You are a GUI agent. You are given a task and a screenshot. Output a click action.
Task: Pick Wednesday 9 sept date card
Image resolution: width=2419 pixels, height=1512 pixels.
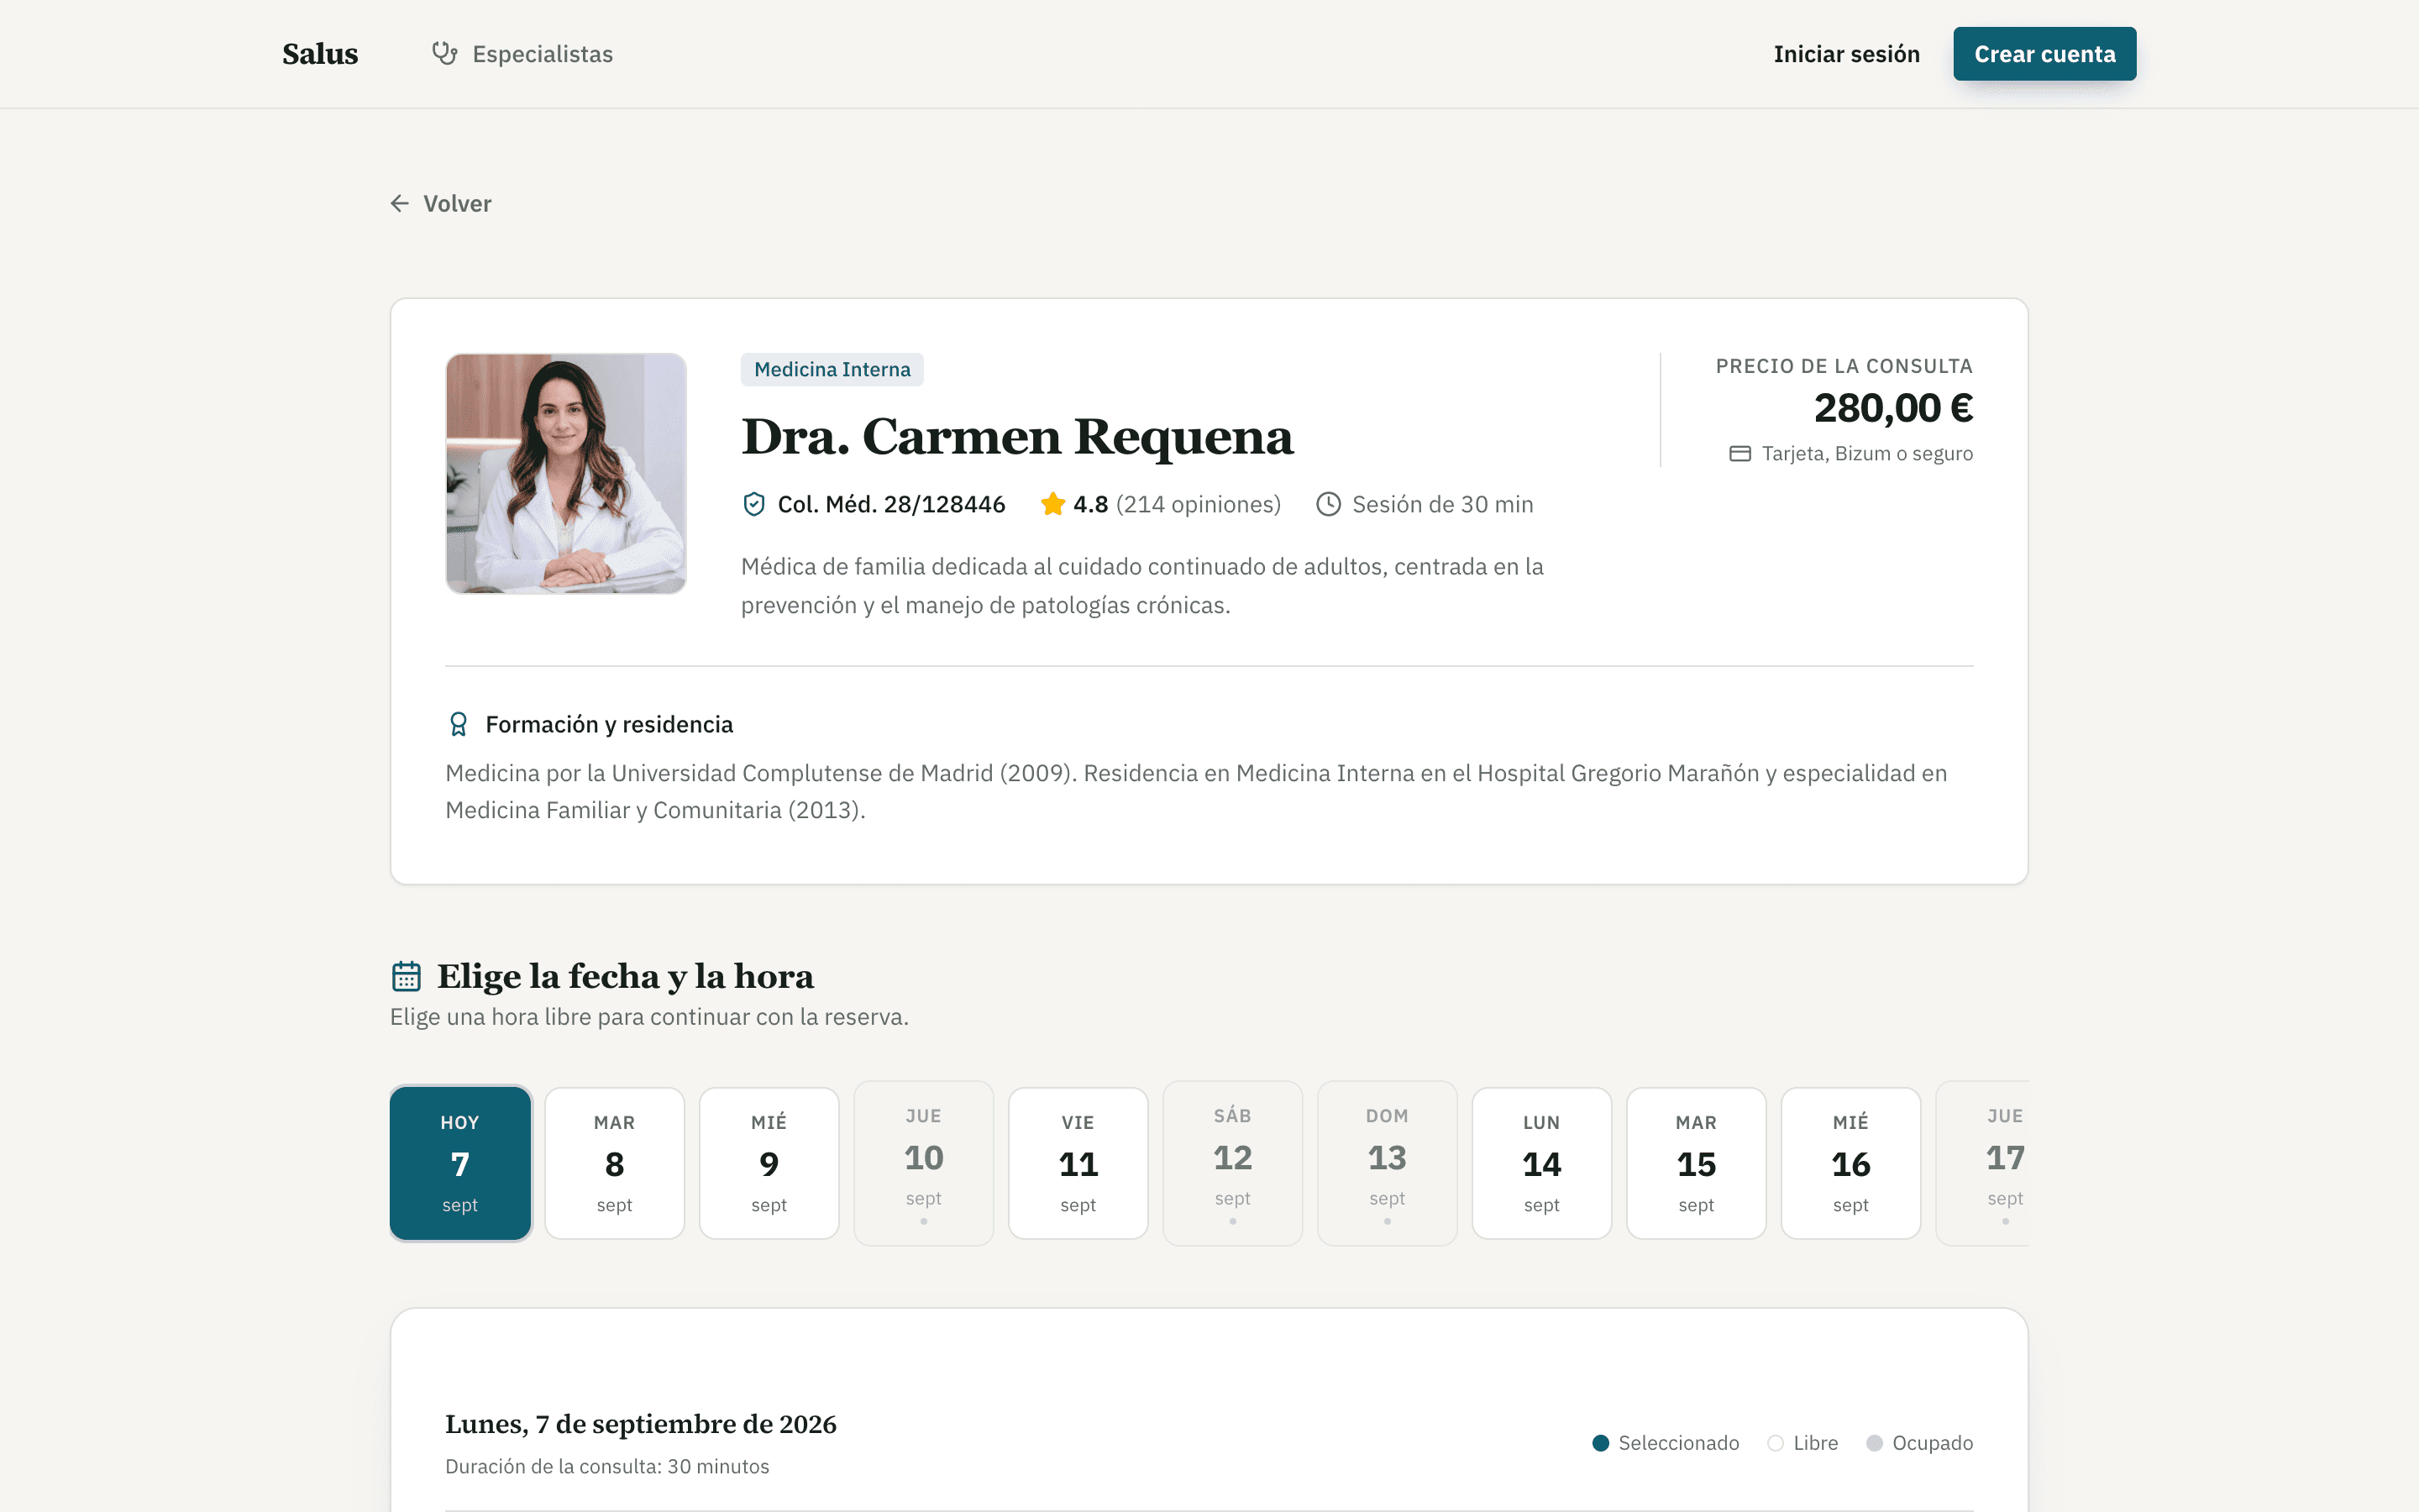(769, 1163)
